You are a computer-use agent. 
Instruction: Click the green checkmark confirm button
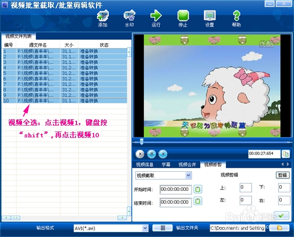click(x=281, y=215)
